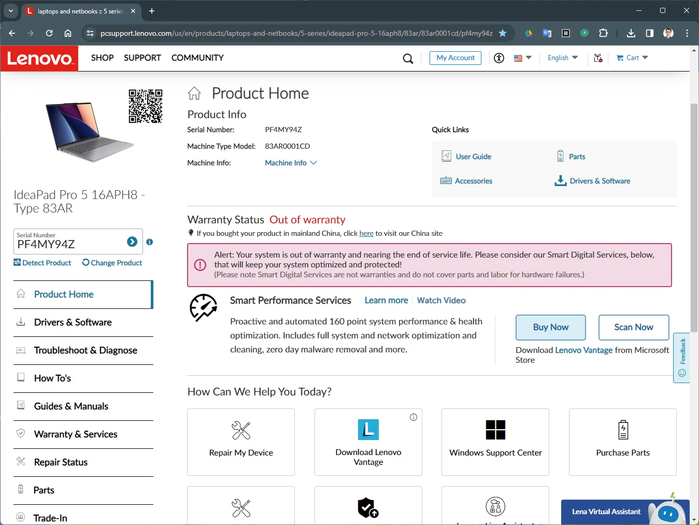Screen dimensions: 699x525
Task: Open the tab search dropdown arrow
Action: (11, 11)
